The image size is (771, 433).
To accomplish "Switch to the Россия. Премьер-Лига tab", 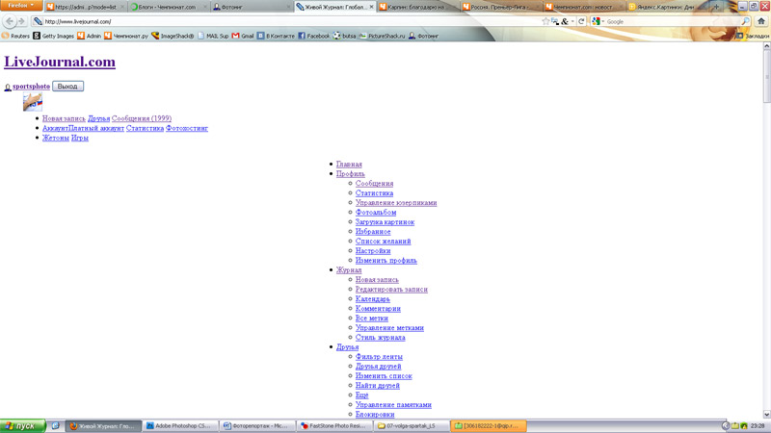I will pos(500,7).
